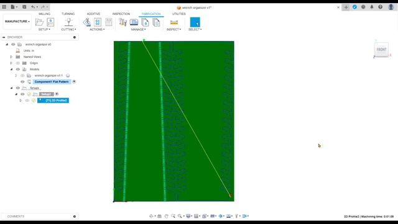Switch to the FABRICATION tab
Image resolution: width=398 pixels, height=224 pixels.
coord(151,14)
